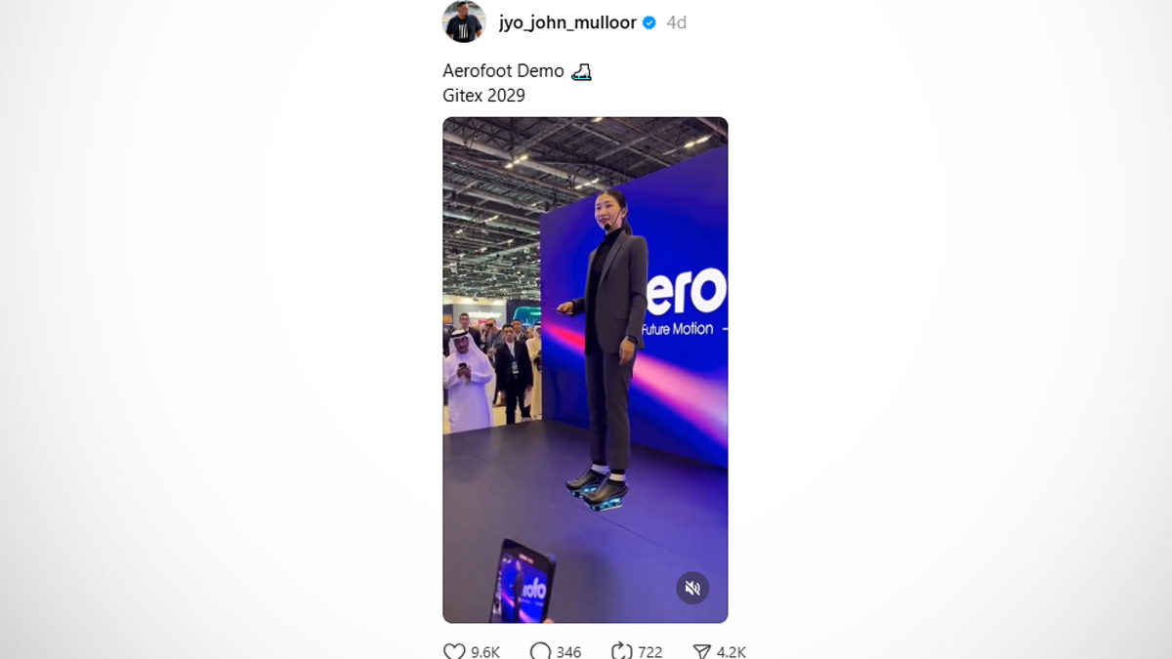Open jyo_john_mulloor's profile picture
The image size is (1172, 659).
pos(464,21)
